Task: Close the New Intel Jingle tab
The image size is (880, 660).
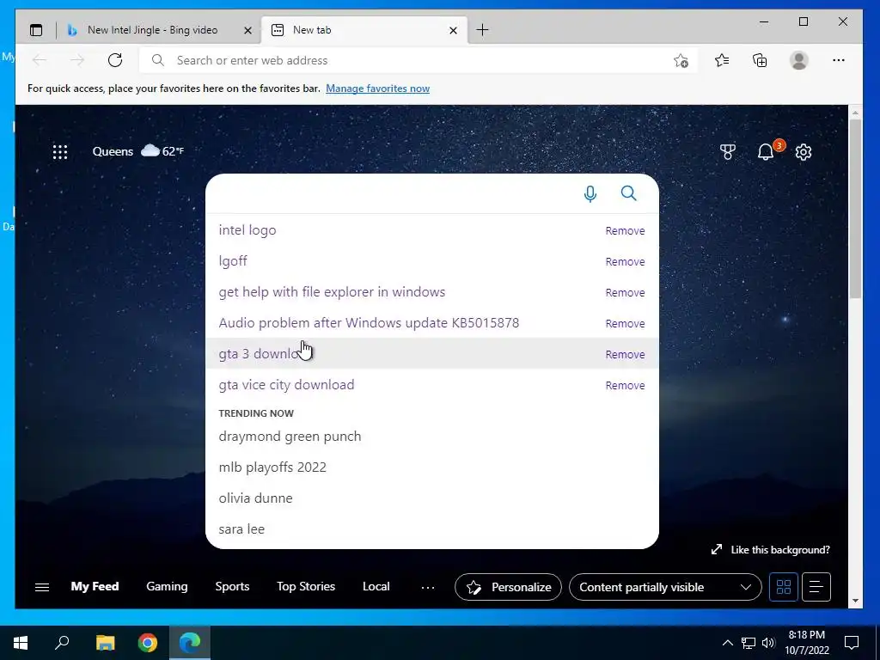Action: coord(247,30)
